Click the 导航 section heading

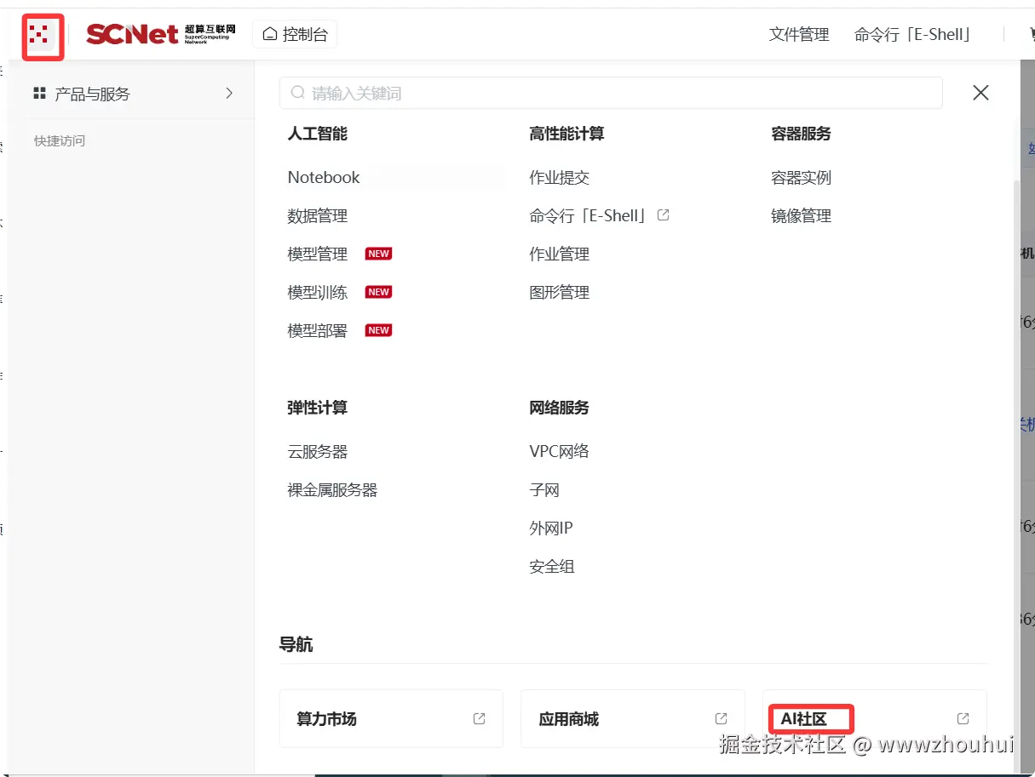point(296,644)
